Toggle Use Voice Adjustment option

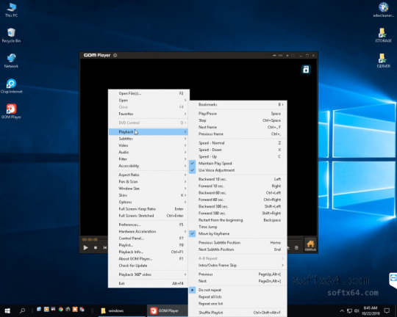point(237,170)
